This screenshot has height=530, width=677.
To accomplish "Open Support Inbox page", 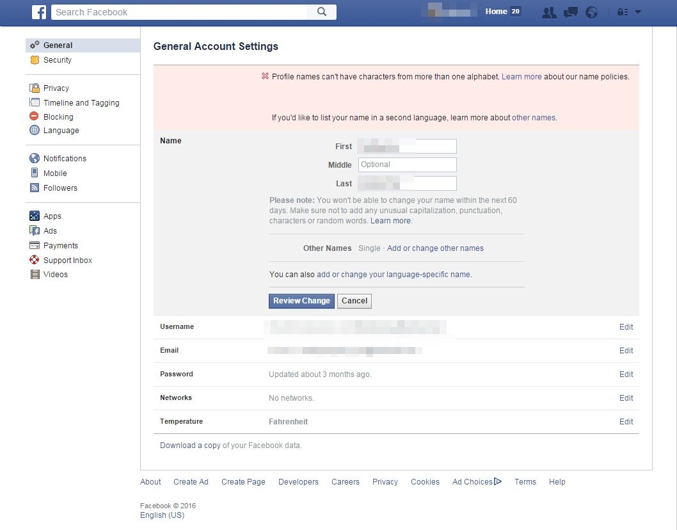I will pyautogui.click(x=68, y=260).
